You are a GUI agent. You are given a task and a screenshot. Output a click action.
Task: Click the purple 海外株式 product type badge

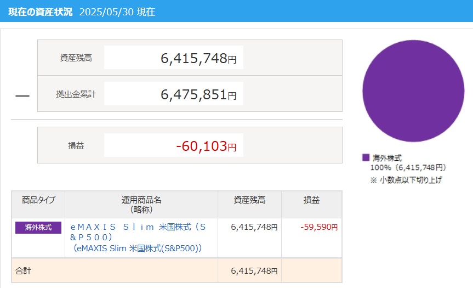point(38,227)
